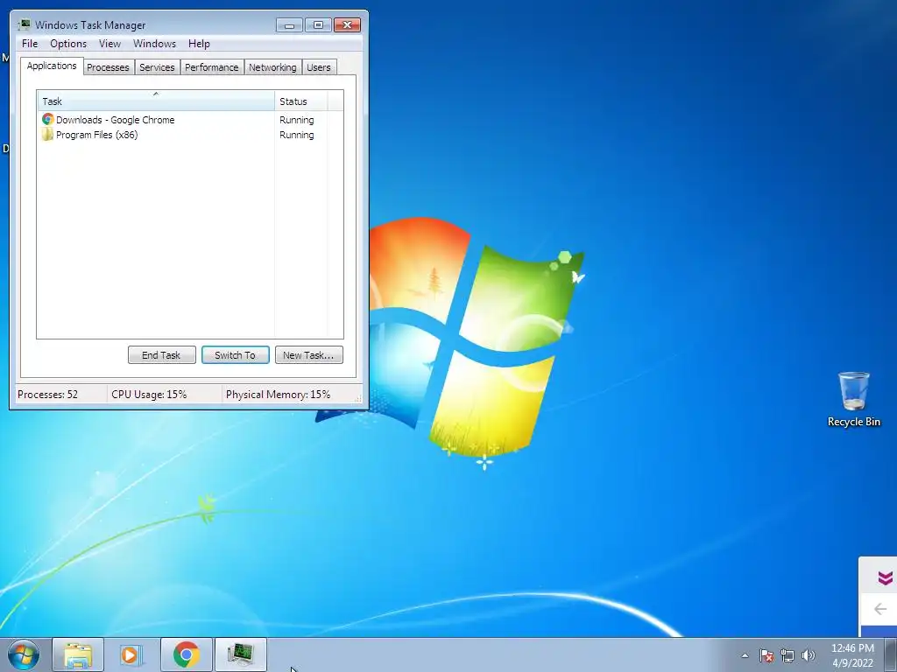Open the Help menu
The width and height of the screenshot is (897, 672).
(199, 44)
